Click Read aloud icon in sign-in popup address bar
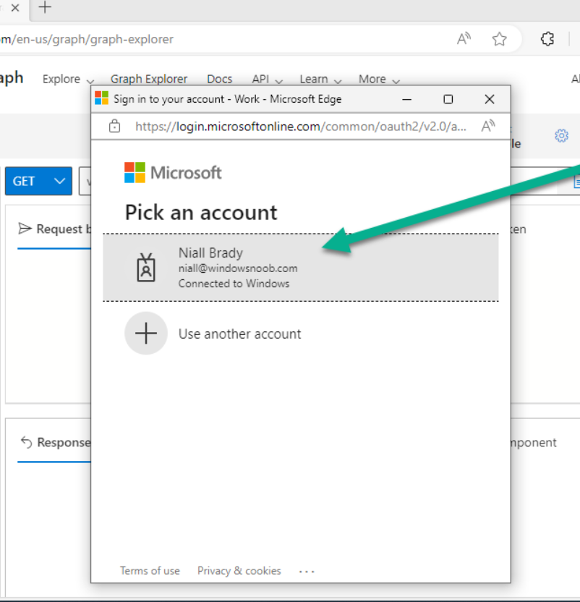Image resolution: width=580 pixels, height=602 pixels. 488,126
